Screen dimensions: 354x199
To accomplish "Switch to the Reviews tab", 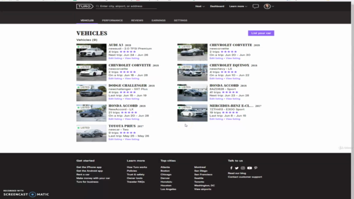I will pyautogui.click(x=137, y=20).
